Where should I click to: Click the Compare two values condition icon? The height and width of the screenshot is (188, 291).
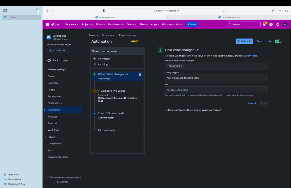95,91
